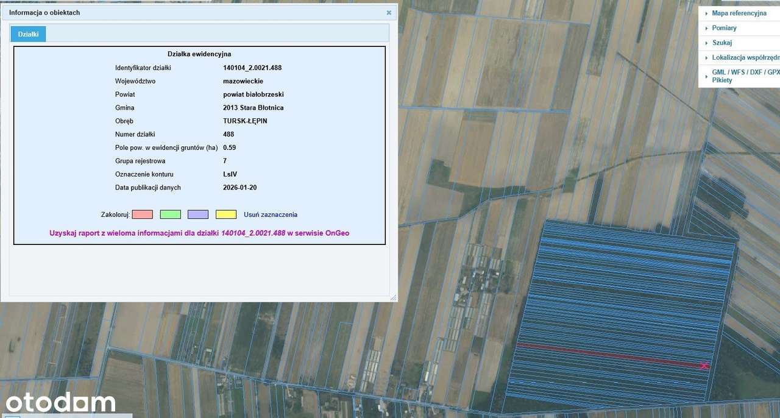Click the Działka ewidencyjna heading
The height and width of the screenshot is (418, 780).
click(x=199, y=54)
